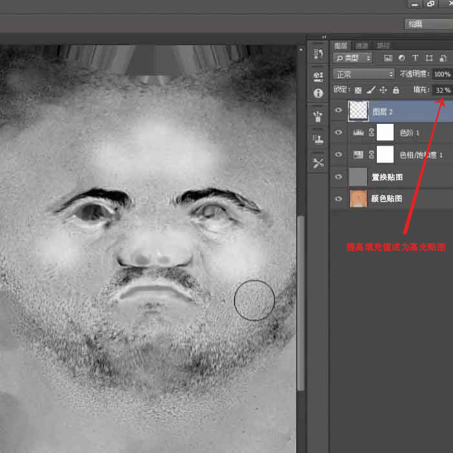Lock layer position with move icon

(383, 90)
